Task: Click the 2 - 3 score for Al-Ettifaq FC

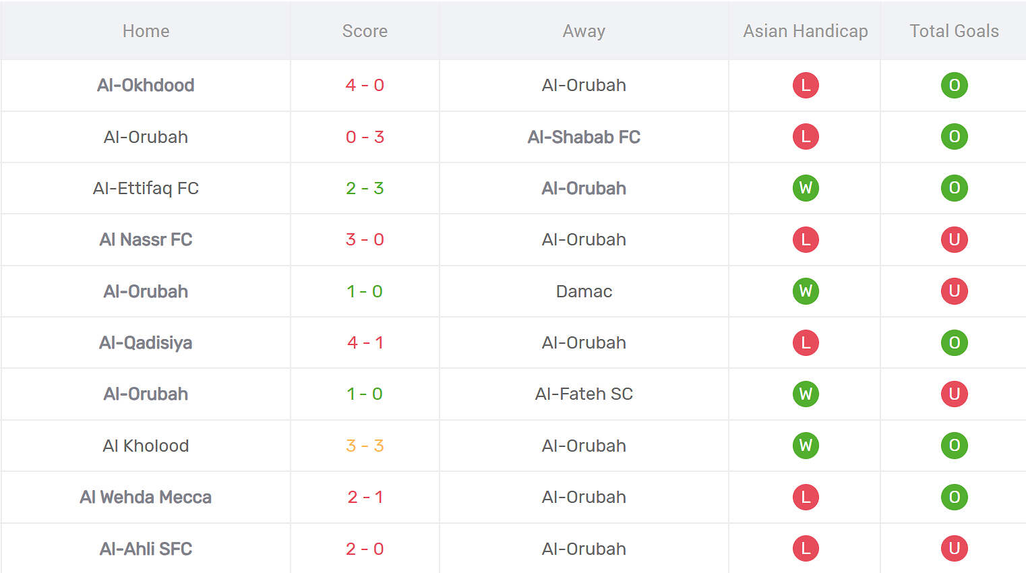Action: click(365, 188)
